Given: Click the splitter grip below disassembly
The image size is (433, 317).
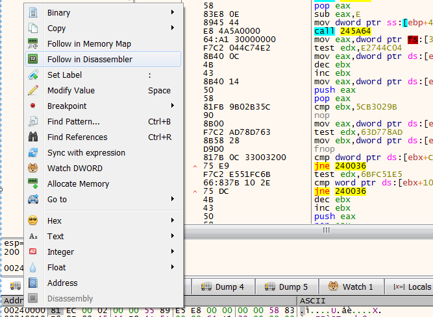Looking at the screenshot, I should pyautogui.click(x=326, y=230).
